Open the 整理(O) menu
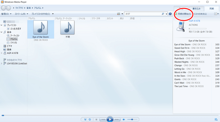Viewport: 220px width, 122px height. 6,14
